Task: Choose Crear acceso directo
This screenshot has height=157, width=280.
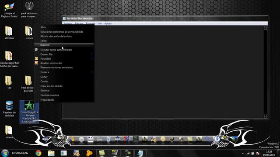Action: pos(64,86)
